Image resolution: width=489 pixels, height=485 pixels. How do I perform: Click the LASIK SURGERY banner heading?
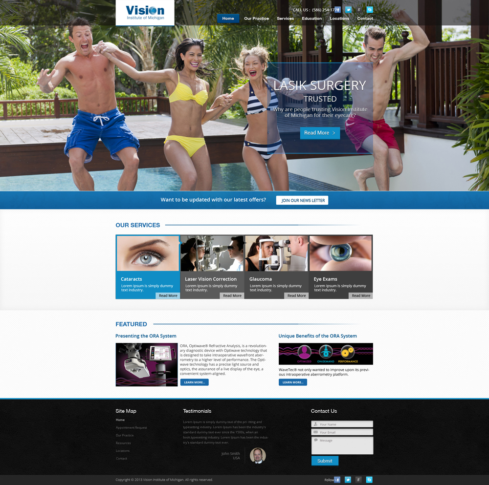(320, 85)
